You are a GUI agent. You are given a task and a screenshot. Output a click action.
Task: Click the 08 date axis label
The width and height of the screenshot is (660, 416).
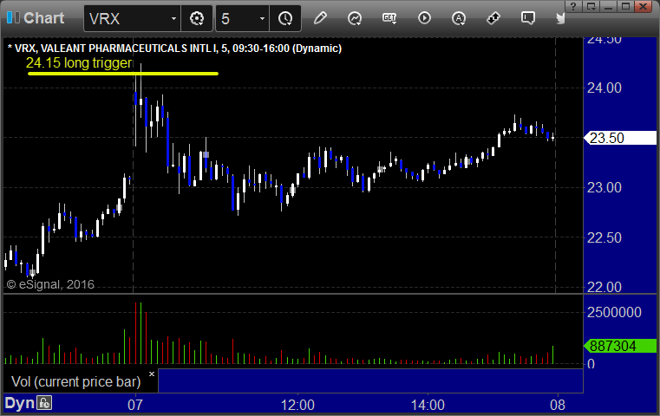point(558,405)
